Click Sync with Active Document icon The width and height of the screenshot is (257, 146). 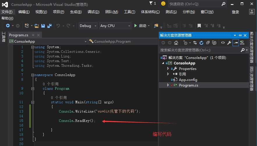pos(195,43)
